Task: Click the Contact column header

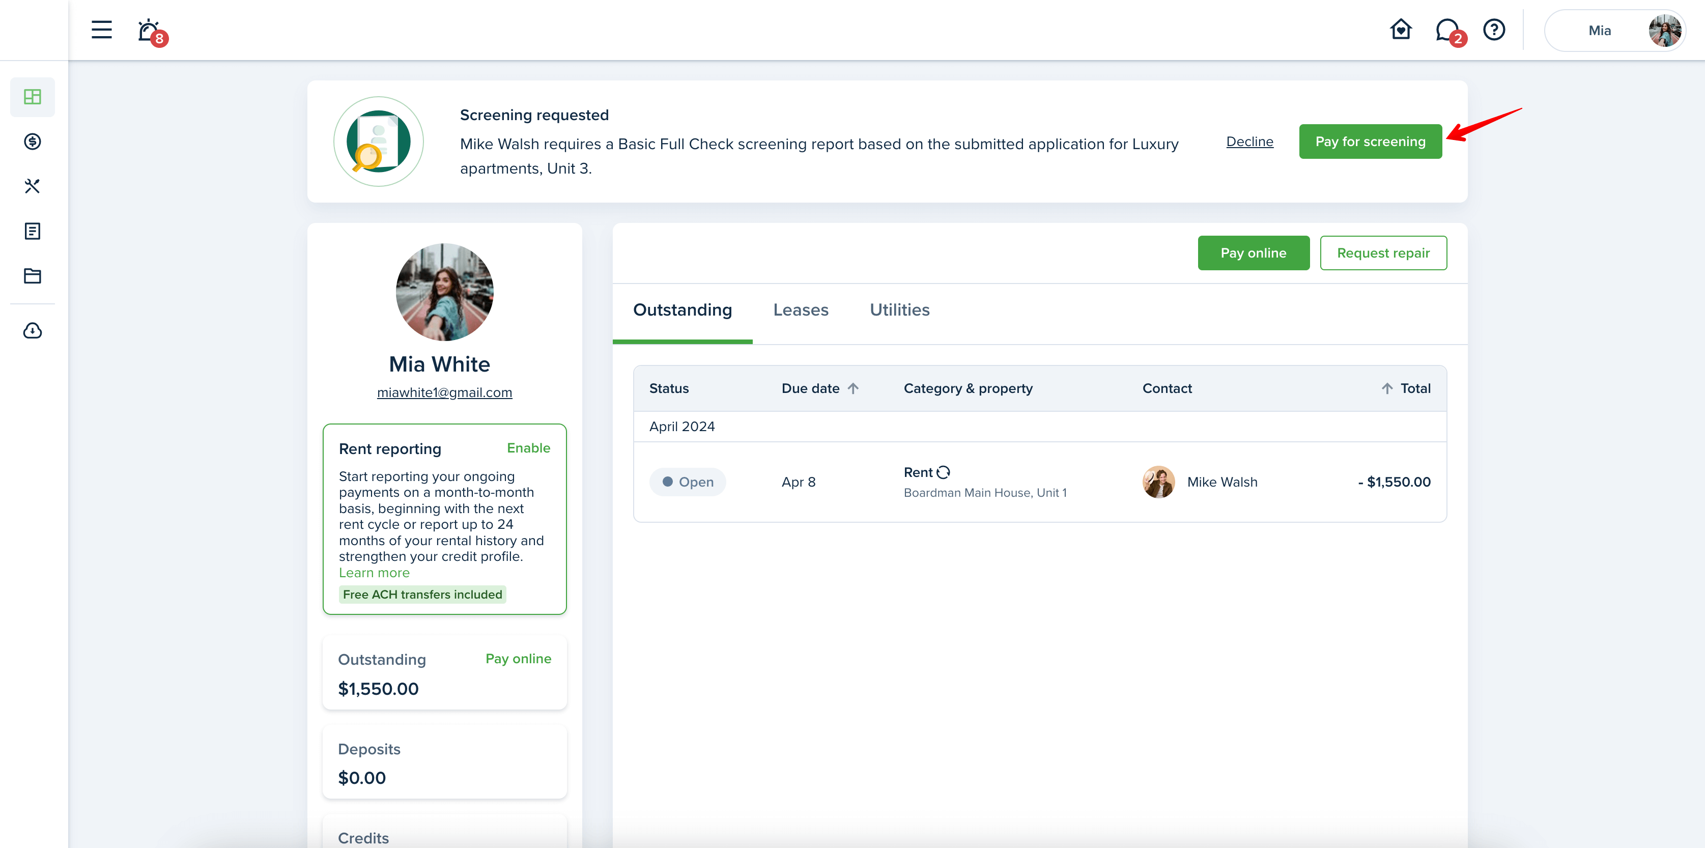Action: coord(1167,388)
